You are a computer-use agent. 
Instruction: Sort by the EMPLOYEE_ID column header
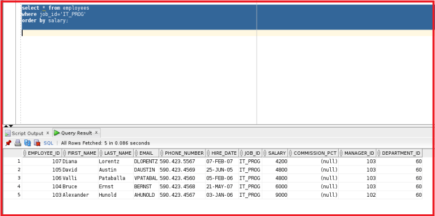pos(42,153)
